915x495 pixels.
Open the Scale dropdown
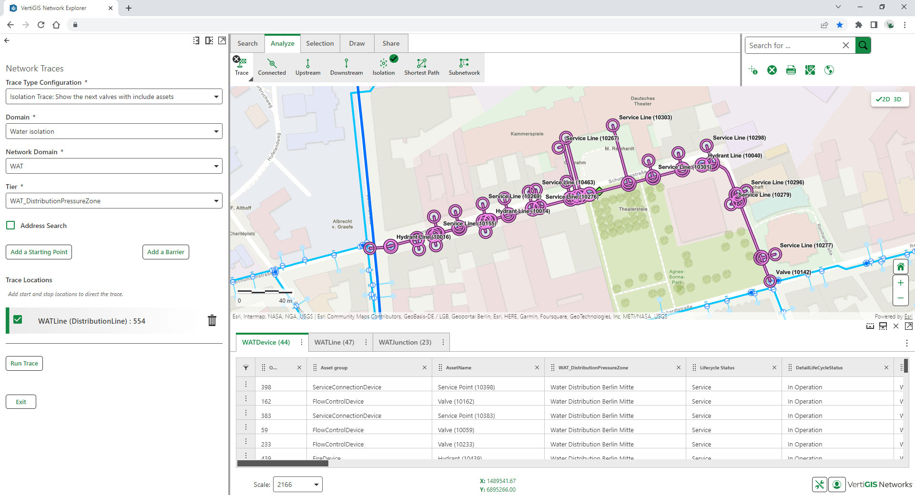(x=297, y=485)
